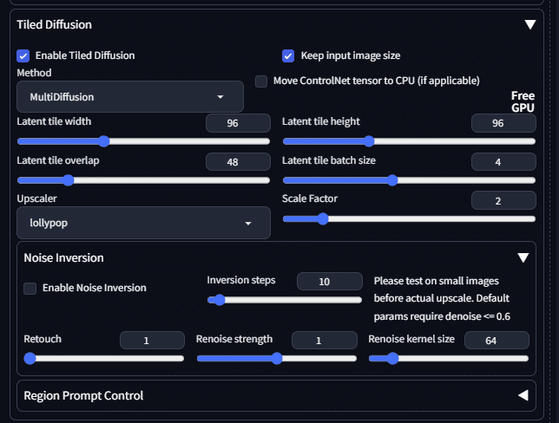Click the Latent tile batch size field
The height and width of the screenshot is (423, 559).
tap(503, 162)
